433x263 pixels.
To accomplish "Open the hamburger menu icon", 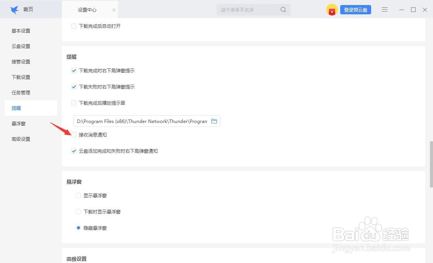I will [384, 9].
